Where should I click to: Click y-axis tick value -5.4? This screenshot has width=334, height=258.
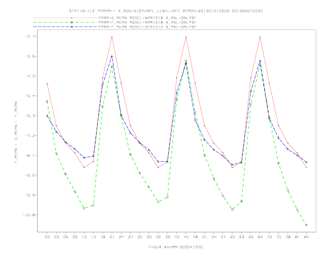30,96
